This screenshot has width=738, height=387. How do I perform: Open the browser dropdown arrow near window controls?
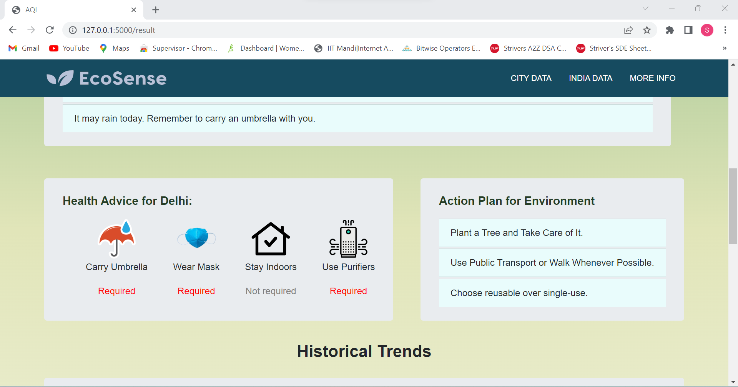[x=645, y=8]
